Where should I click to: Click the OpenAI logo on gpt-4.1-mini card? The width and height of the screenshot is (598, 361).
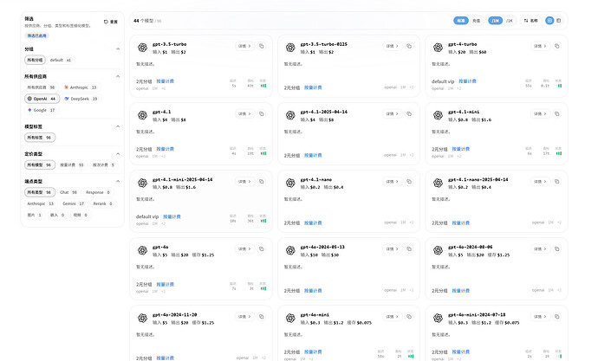pos(438,115)
